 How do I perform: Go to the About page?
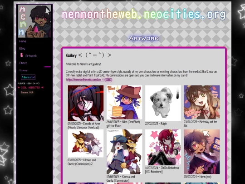[x=23, y=63]
